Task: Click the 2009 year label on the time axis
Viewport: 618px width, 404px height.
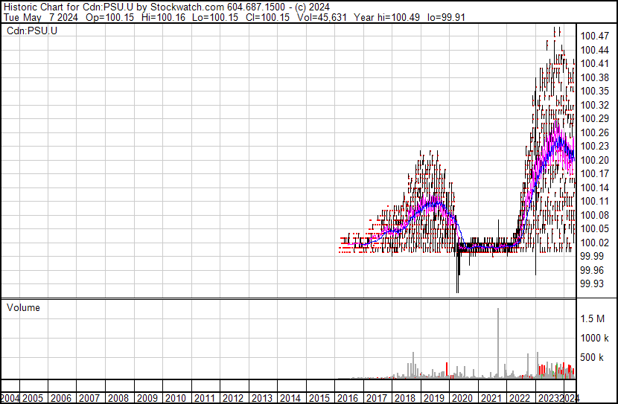Action: pos(147,399)
